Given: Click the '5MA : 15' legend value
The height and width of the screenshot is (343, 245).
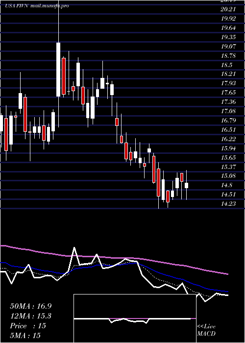Looking at the screenshot, I should [x=25, y=336].
